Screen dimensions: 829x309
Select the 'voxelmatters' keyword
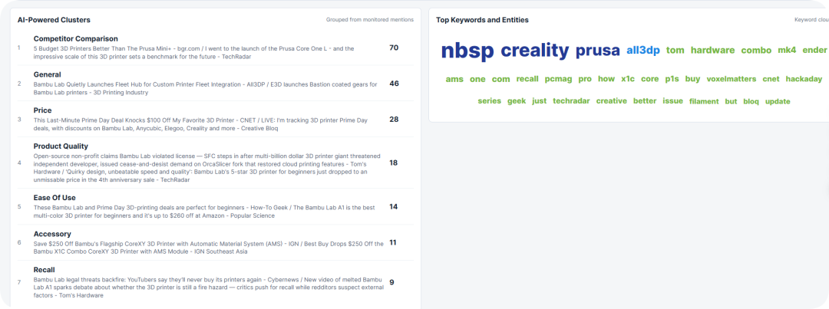[x=732, y=79]
